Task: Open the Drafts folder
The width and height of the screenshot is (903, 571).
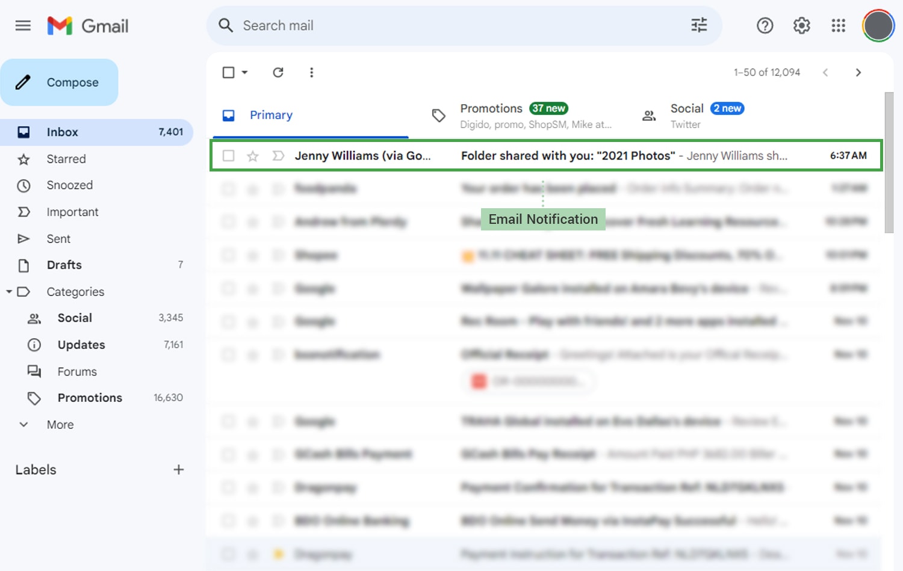Action: point(64,265)
